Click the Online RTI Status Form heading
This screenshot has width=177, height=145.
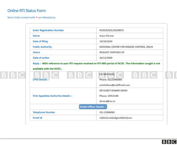pos(27,11)
